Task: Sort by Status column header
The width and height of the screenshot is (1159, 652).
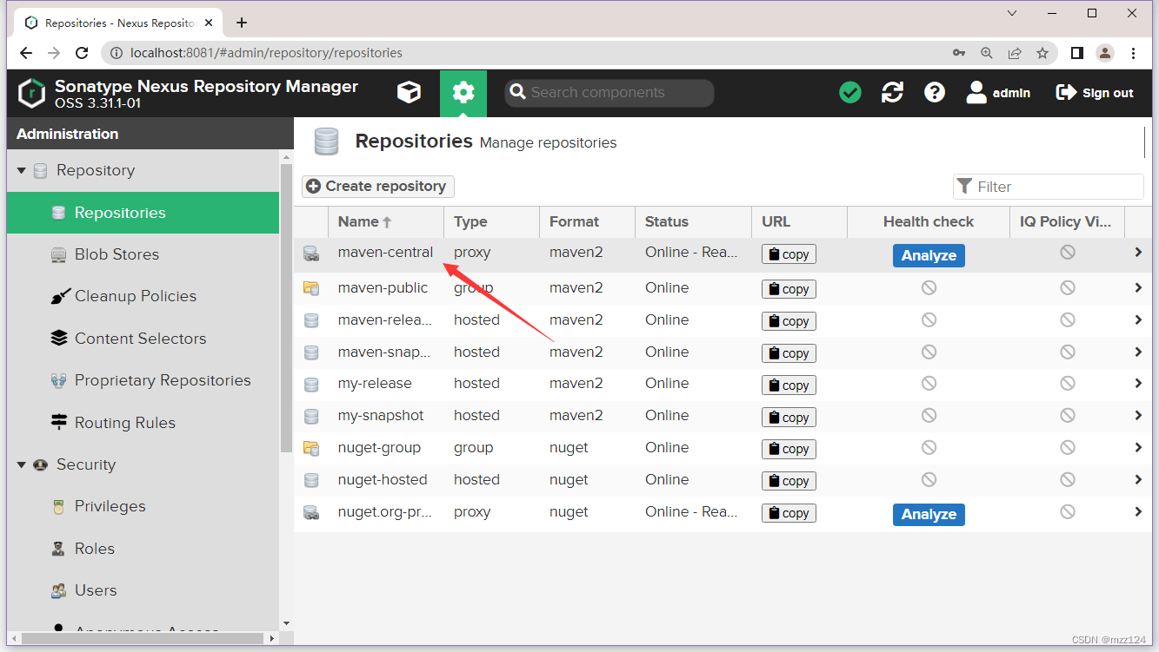Action: click(x=693, y=221)
